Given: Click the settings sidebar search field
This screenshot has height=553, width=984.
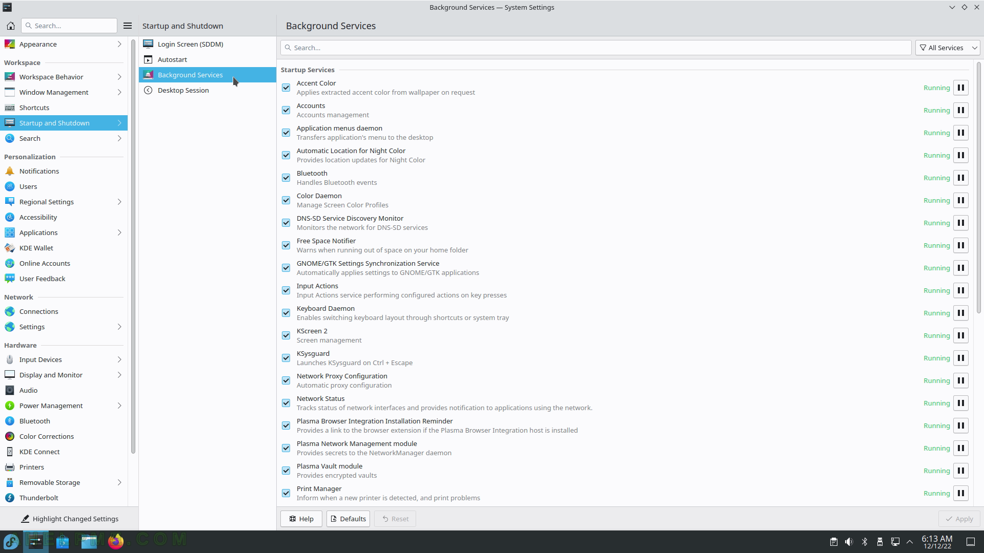Looking at the screenshot, I should click(69, 26).
